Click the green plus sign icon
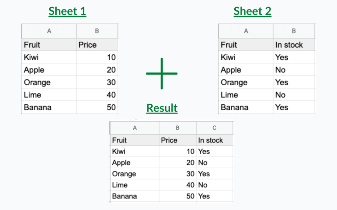 [x=162, y=73]
